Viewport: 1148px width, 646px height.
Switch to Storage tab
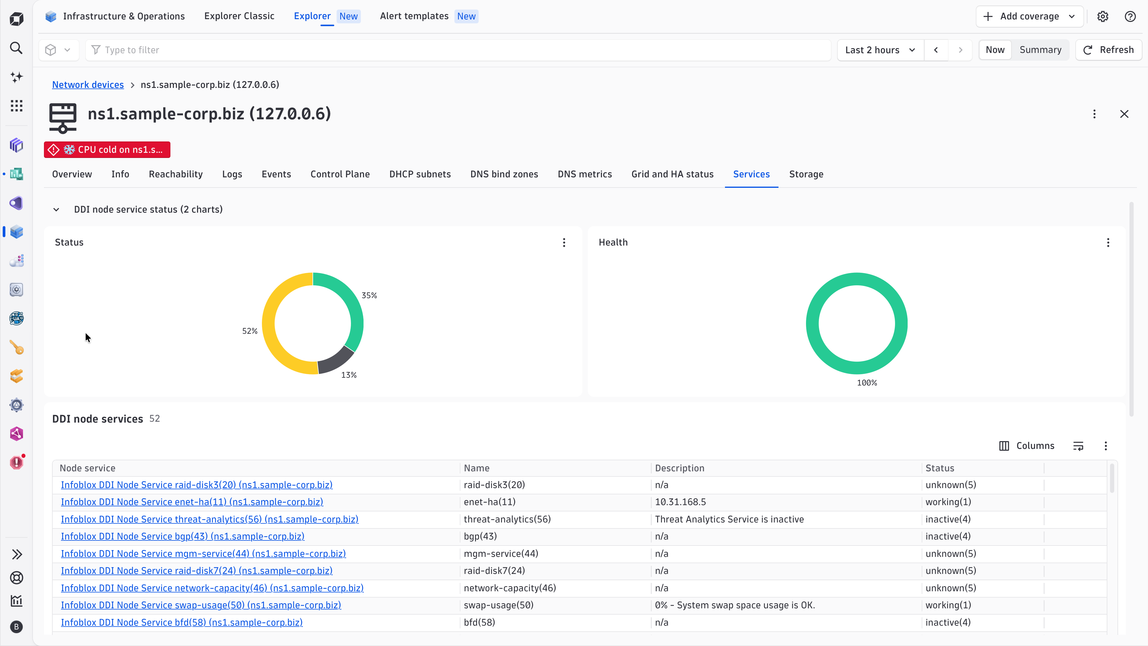coord(806,174)
